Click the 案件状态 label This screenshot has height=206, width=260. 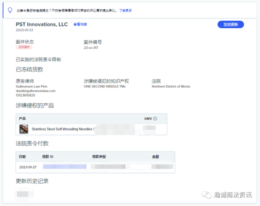coord(25,42)
